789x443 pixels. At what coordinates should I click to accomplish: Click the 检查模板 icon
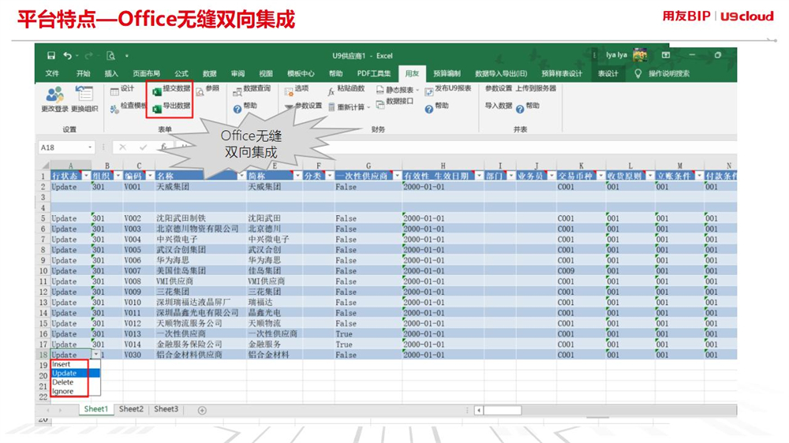(114, 108)
